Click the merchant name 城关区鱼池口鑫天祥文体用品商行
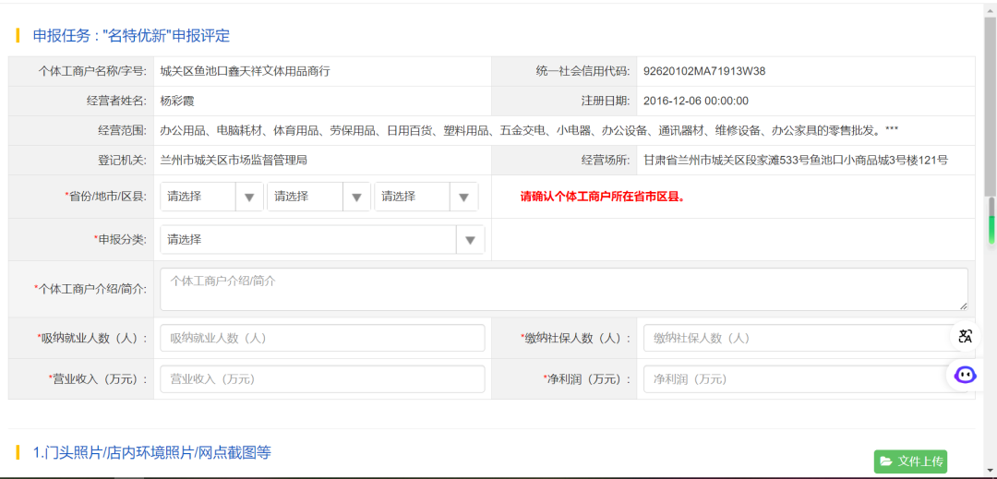This screenshot has width=997, height=479. tap(245, 71)
